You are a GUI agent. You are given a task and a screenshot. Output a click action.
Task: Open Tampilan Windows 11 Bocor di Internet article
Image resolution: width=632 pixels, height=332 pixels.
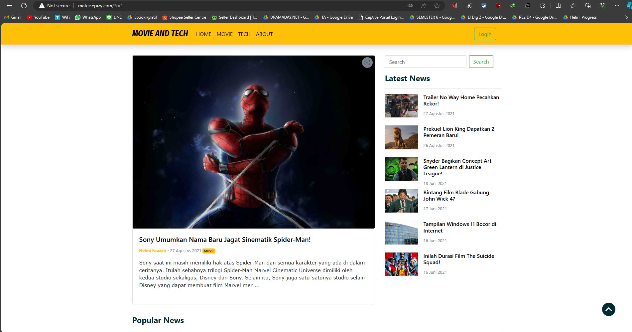pos(460,227)
